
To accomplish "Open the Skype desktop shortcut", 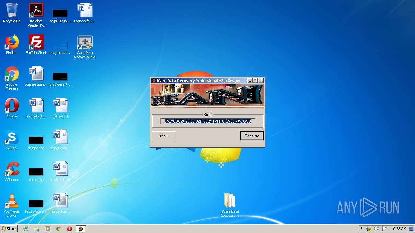I will [12, 140].
